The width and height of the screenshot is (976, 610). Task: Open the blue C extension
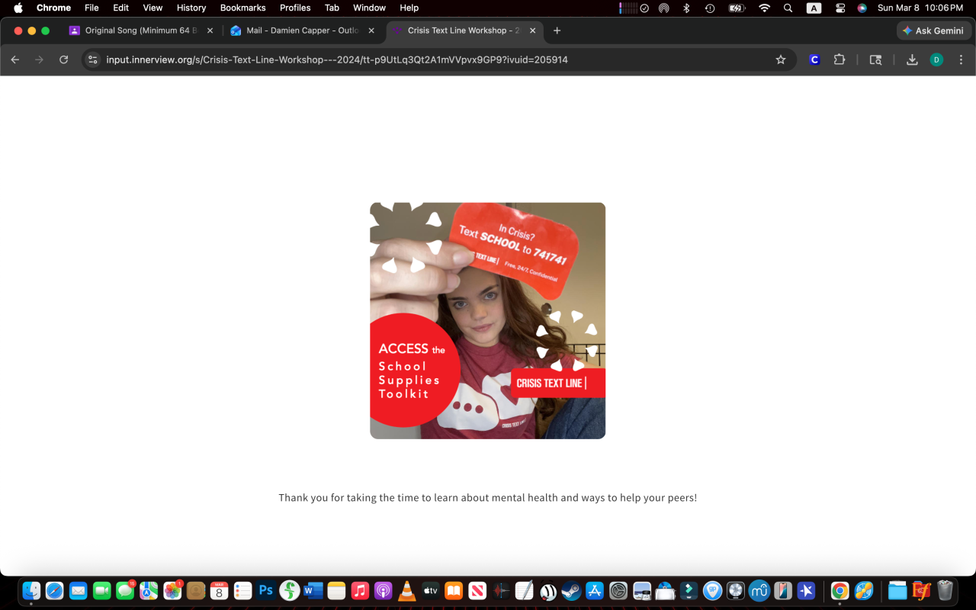click(814, 59)
